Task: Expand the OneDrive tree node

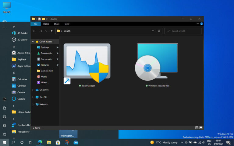Action: click(x=33, y=90)
